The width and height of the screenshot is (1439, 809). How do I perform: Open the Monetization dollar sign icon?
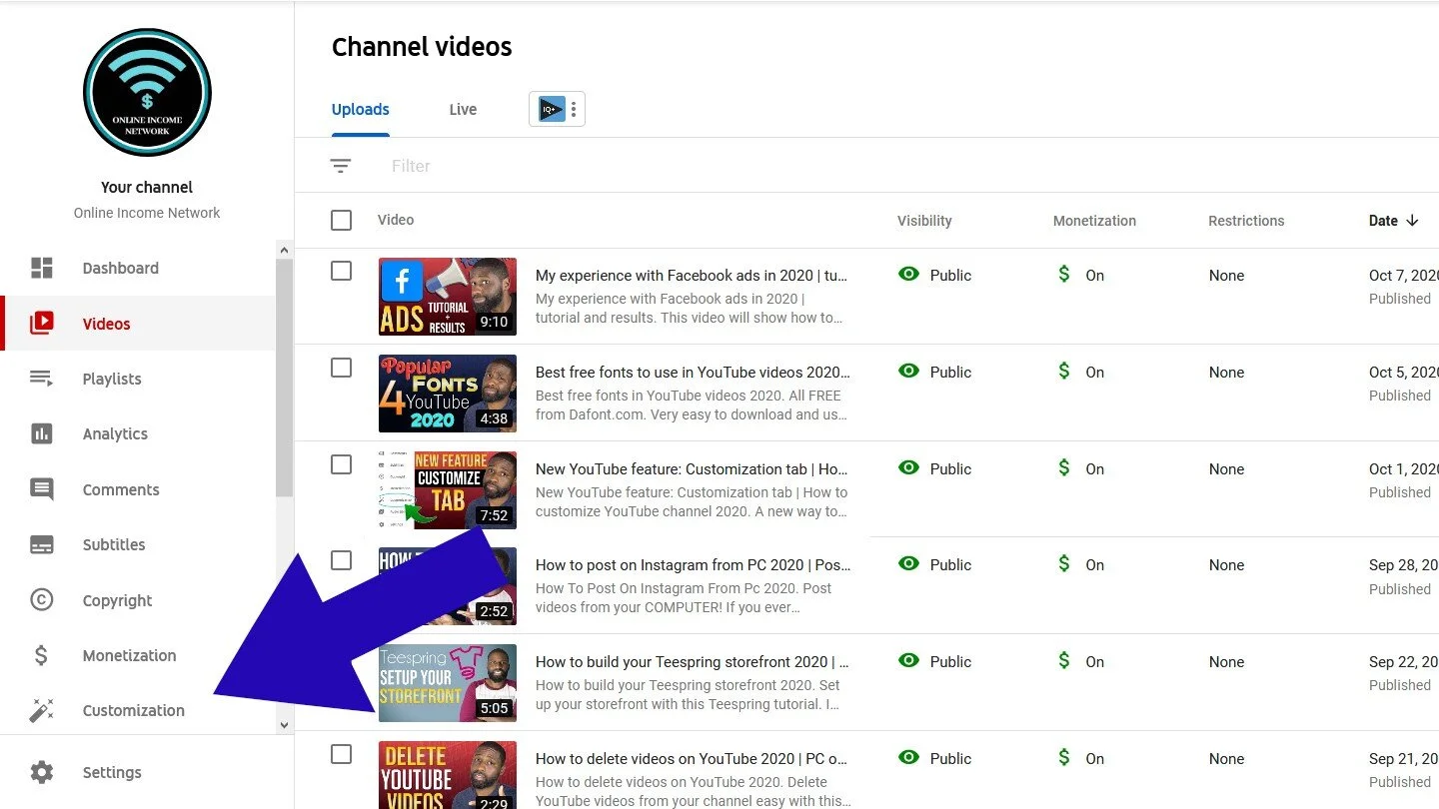42,655
